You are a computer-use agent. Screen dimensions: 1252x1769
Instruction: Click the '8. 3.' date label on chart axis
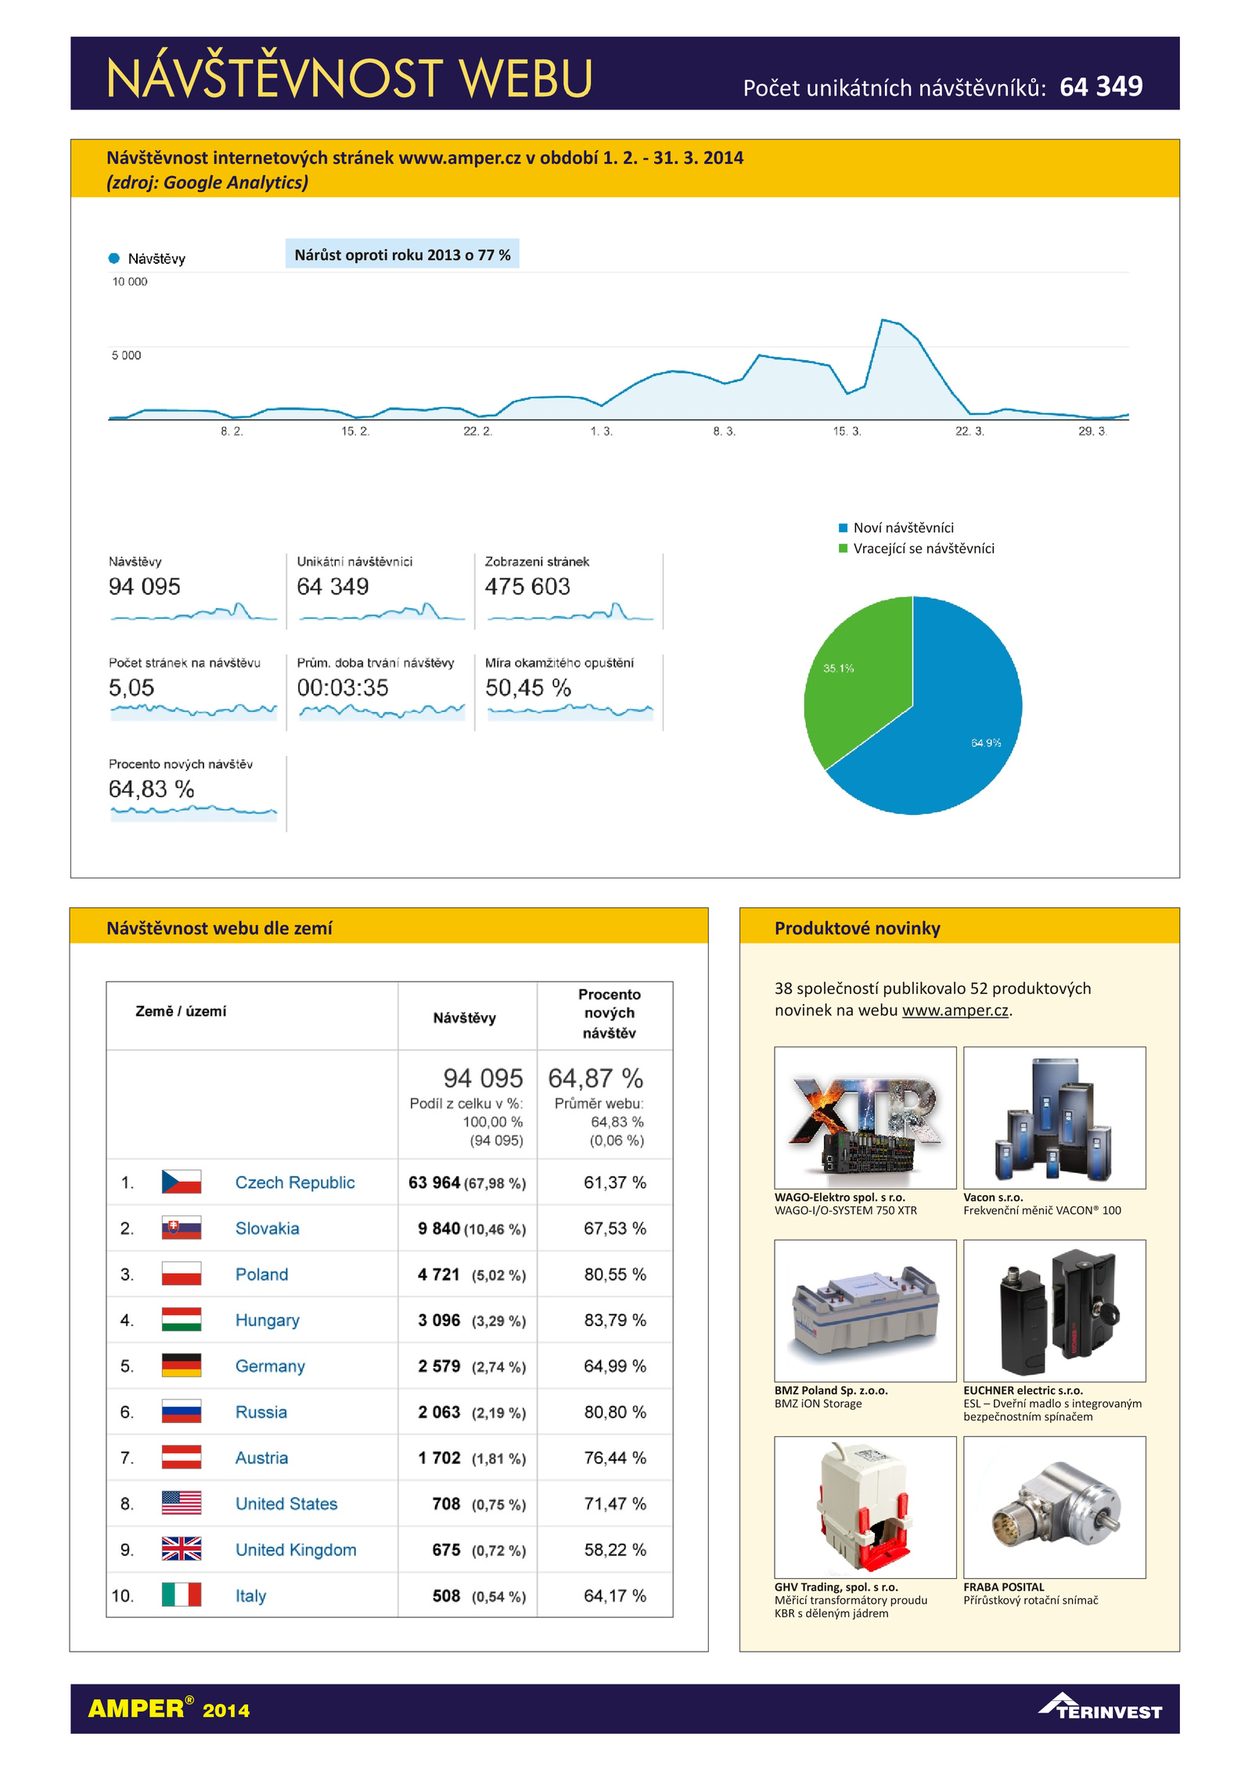coord(724,431)
